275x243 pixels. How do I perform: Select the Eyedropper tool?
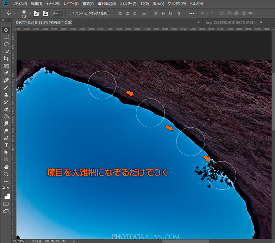(x=6, y=73)
